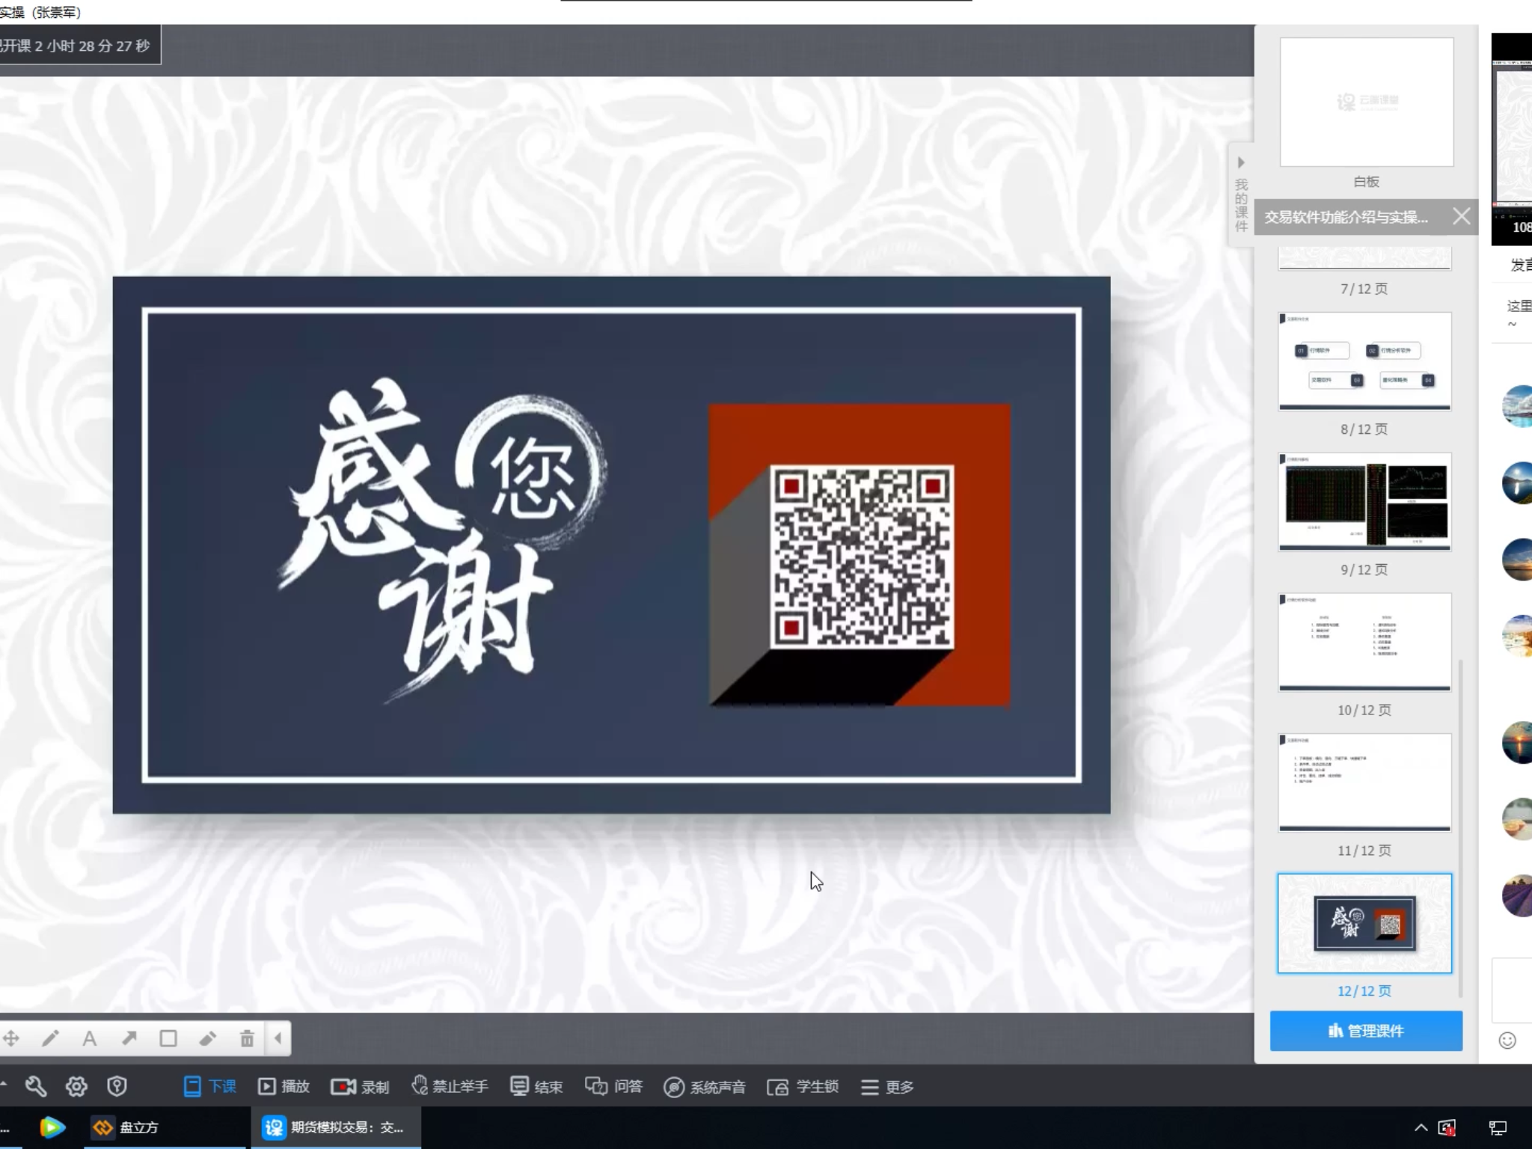Click the class timer 2 小时 28 分
The height and width of the screenshot is (1149, 1532).
tap(79, 46)
